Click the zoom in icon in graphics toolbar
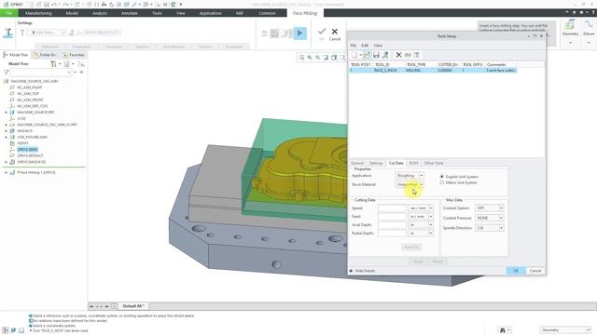The height and width of the screenshot is (335, 597). [x=310, y=58]
